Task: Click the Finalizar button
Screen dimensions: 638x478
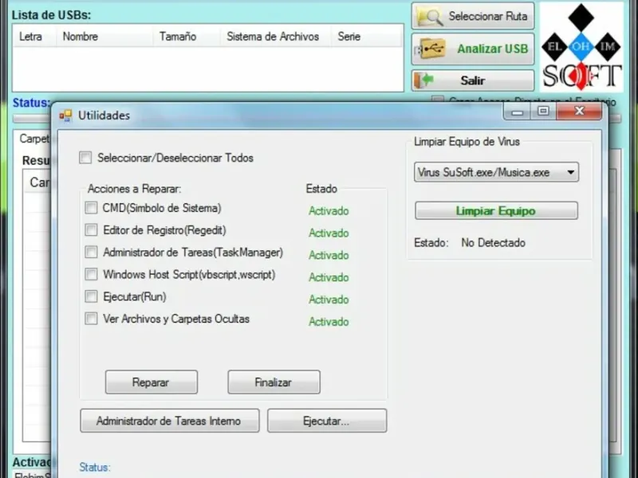Action: (274, 382)
